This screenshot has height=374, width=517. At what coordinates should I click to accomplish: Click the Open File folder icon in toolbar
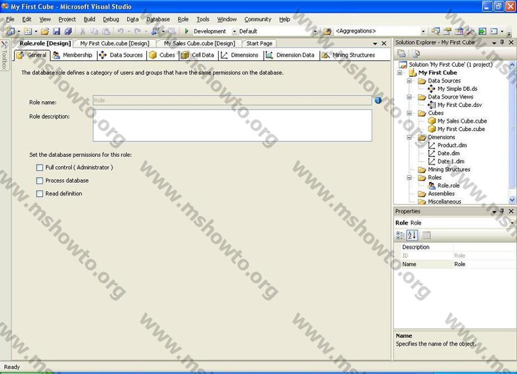(x=45, y=31)
